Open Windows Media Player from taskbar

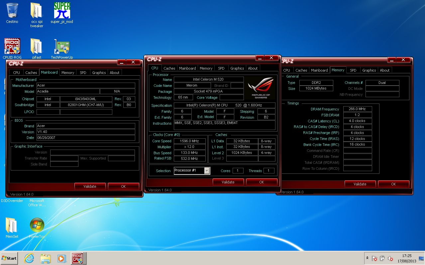(62, 258)
